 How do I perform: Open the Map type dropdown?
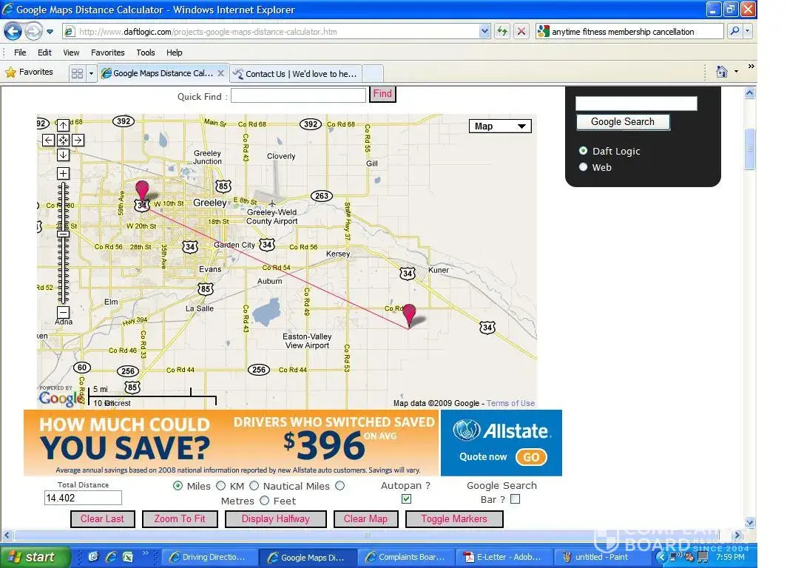tap(500, 126)
